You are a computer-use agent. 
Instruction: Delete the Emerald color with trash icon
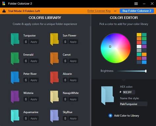[26, 61]
